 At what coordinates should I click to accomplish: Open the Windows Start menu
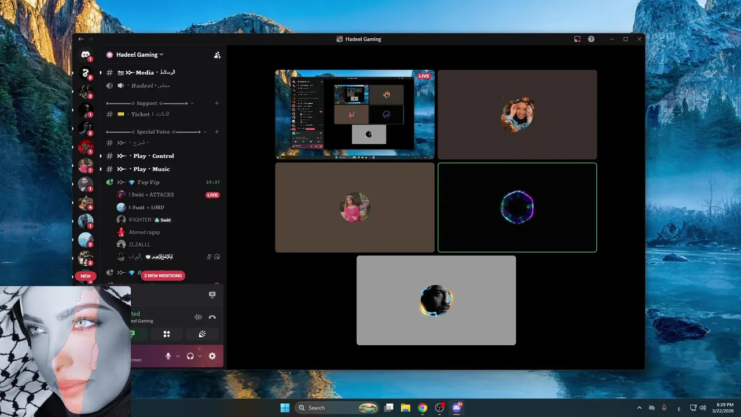pyautogui.click(x=285, y=408)
